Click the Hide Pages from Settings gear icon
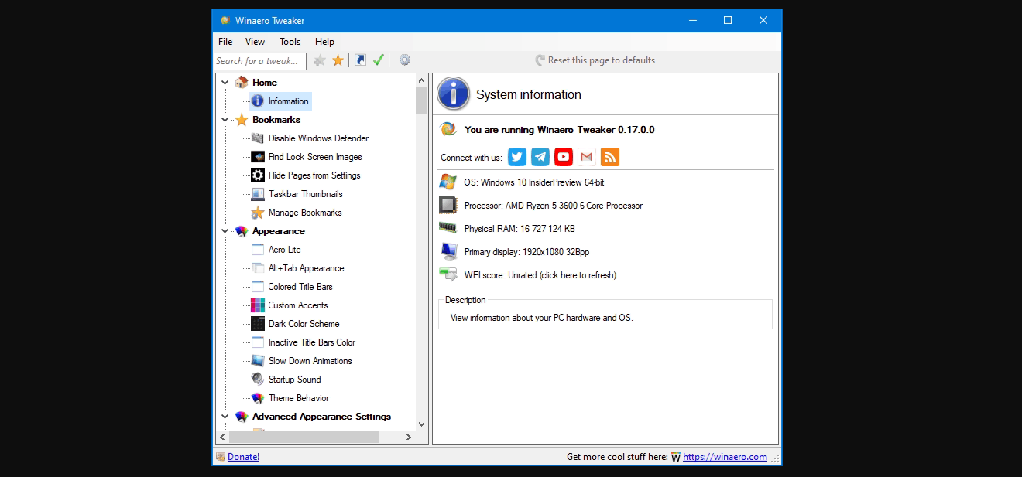1022x477 pixels. 258,175
